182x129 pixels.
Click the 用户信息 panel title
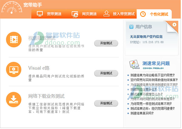144,27
